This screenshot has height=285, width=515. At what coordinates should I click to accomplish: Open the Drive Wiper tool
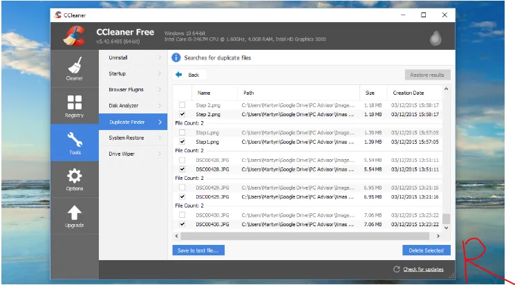(133, 154)
